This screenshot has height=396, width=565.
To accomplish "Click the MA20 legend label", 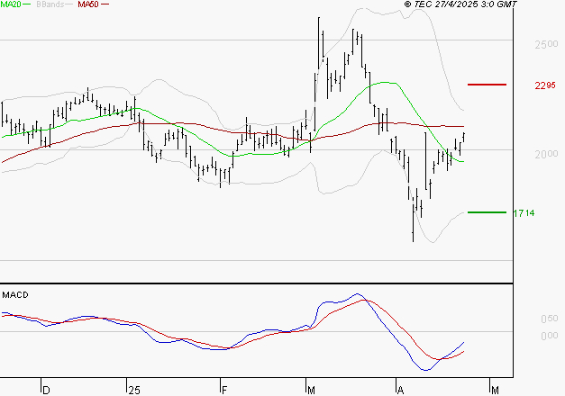I will click(x=11, y=4).
